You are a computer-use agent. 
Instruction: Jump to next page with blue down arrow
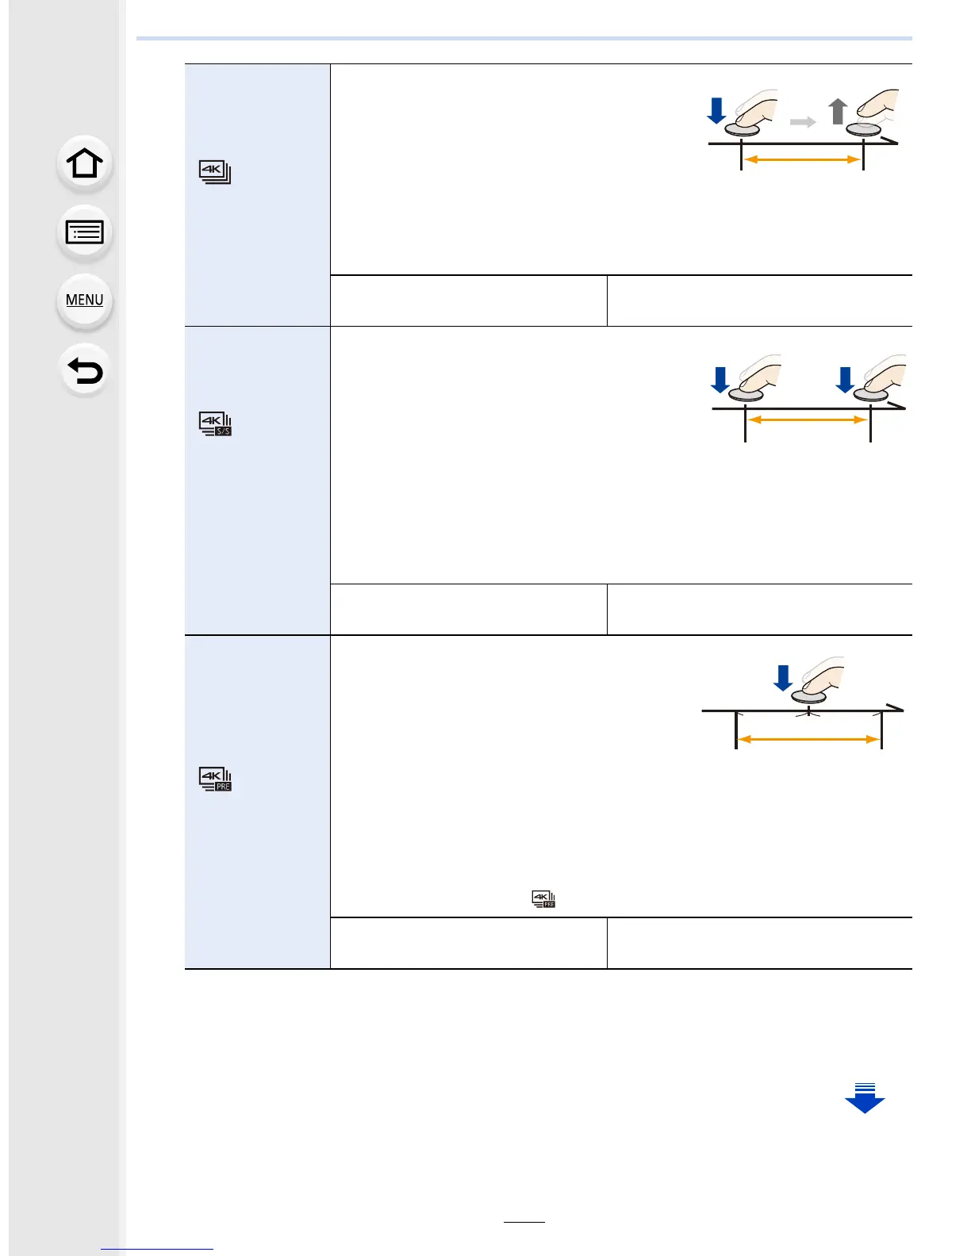pos(864,1098)
